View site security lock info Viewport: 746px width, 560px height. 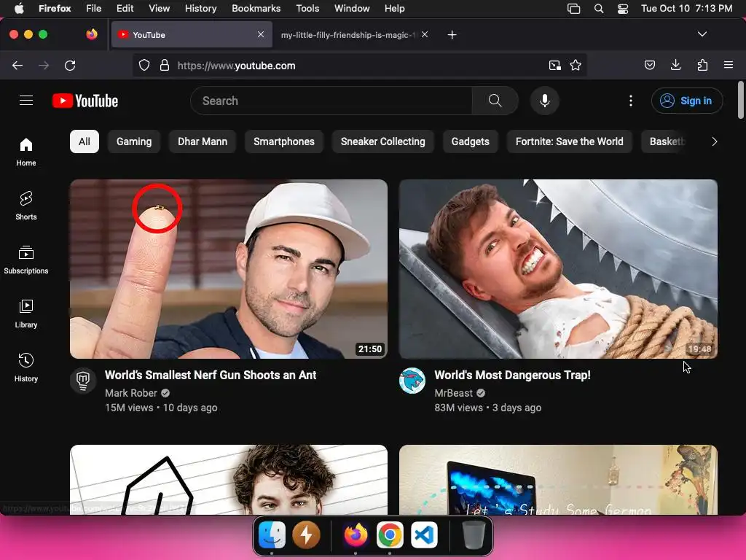pyautogui.click(x=164, y=65)
